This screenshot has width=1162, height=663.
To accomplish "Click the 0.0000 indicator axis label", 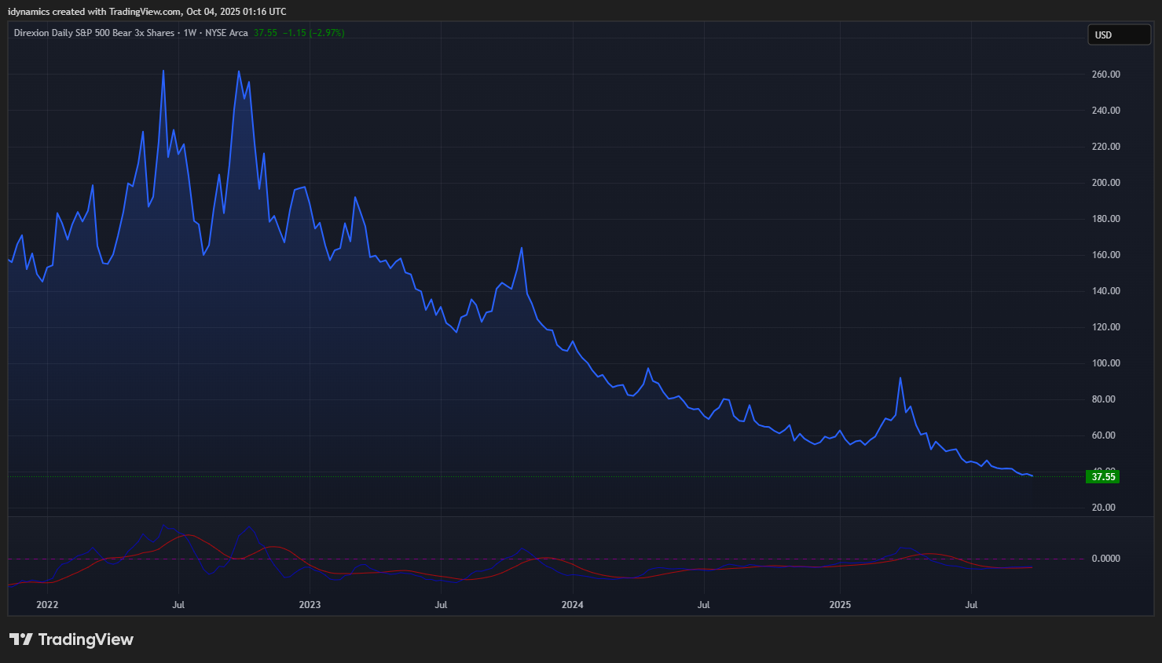I will pyautogui.click(x=1105, y=559).
